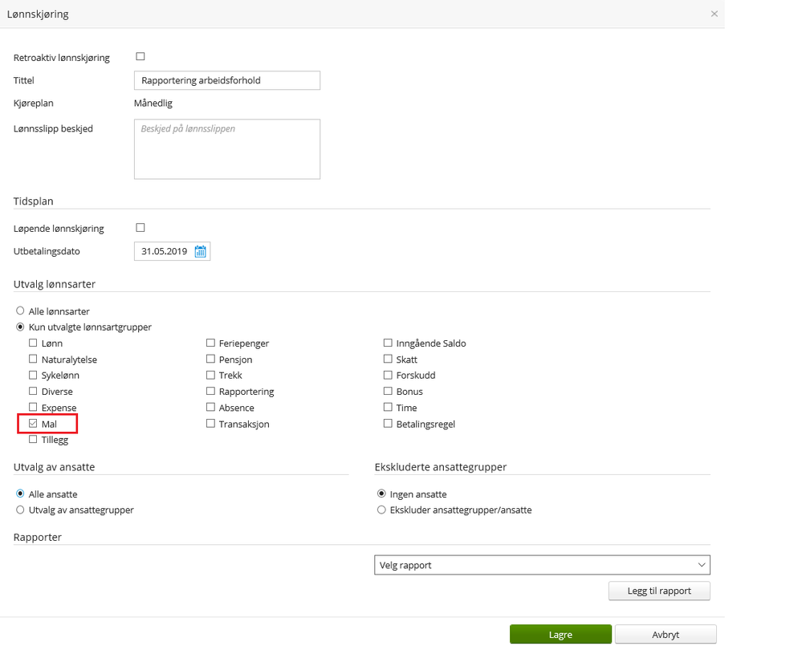Click Legg til rapport button
Screen dimensions: 802x650
[x=659, y=591]
